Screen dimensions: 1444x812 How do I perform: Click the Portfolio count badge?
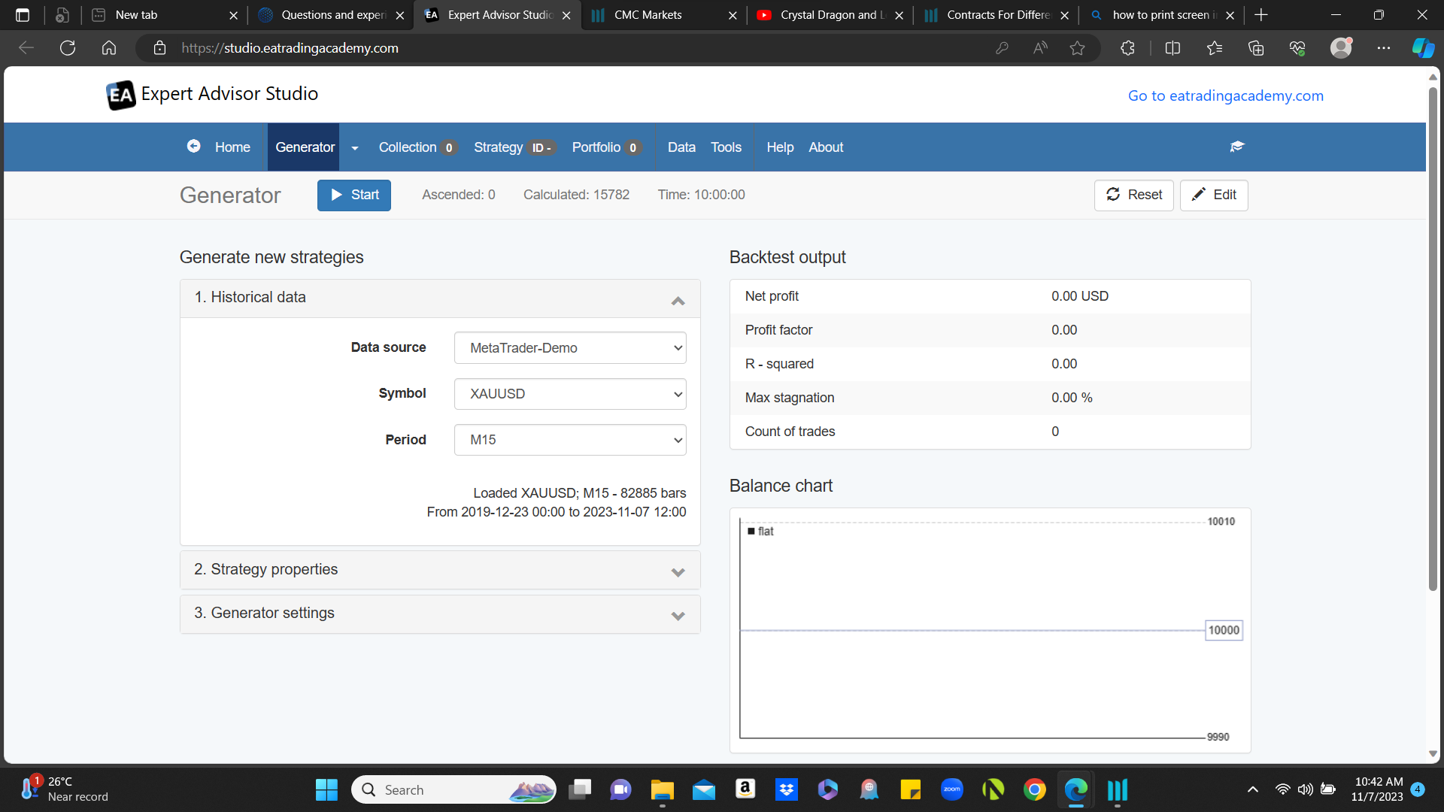coord(633,148)
